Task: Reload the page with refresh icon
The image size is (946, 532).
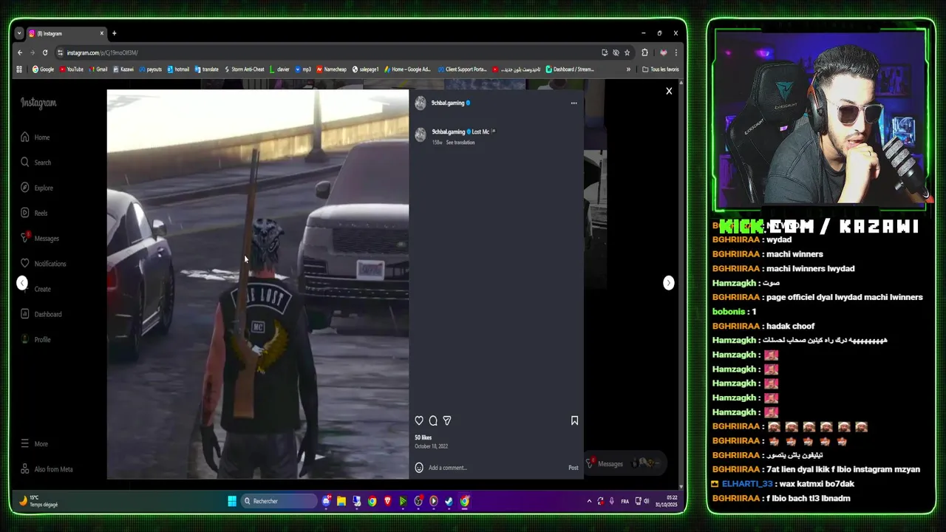Action: 45,52
